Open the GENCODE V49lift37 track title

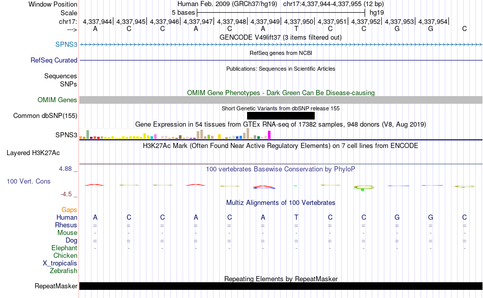point(281,37)
